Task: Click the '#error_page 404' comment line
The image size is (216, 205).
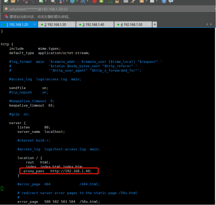Action: coord(59,184)
